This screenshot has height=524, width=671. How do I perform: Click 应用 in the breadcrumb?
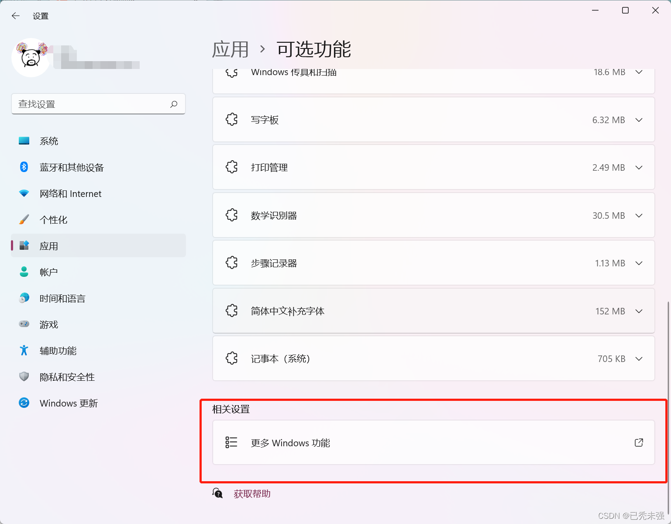(231, 49)
